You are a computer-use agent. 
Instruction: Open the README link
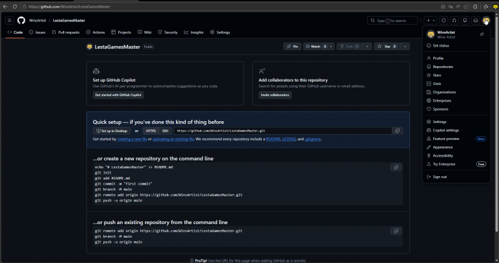click(273, 139)
